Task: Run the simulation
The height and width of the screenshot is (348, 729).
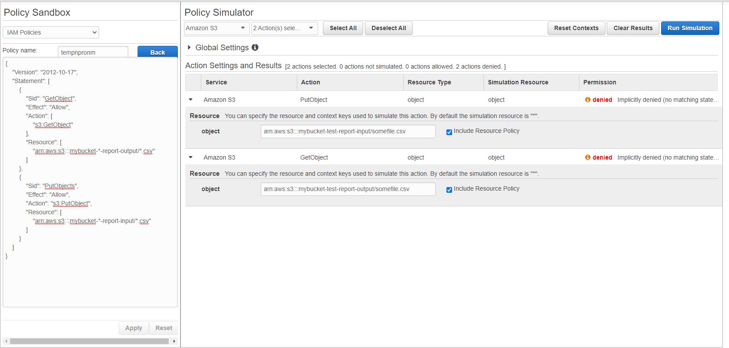Action: [690, 28]
